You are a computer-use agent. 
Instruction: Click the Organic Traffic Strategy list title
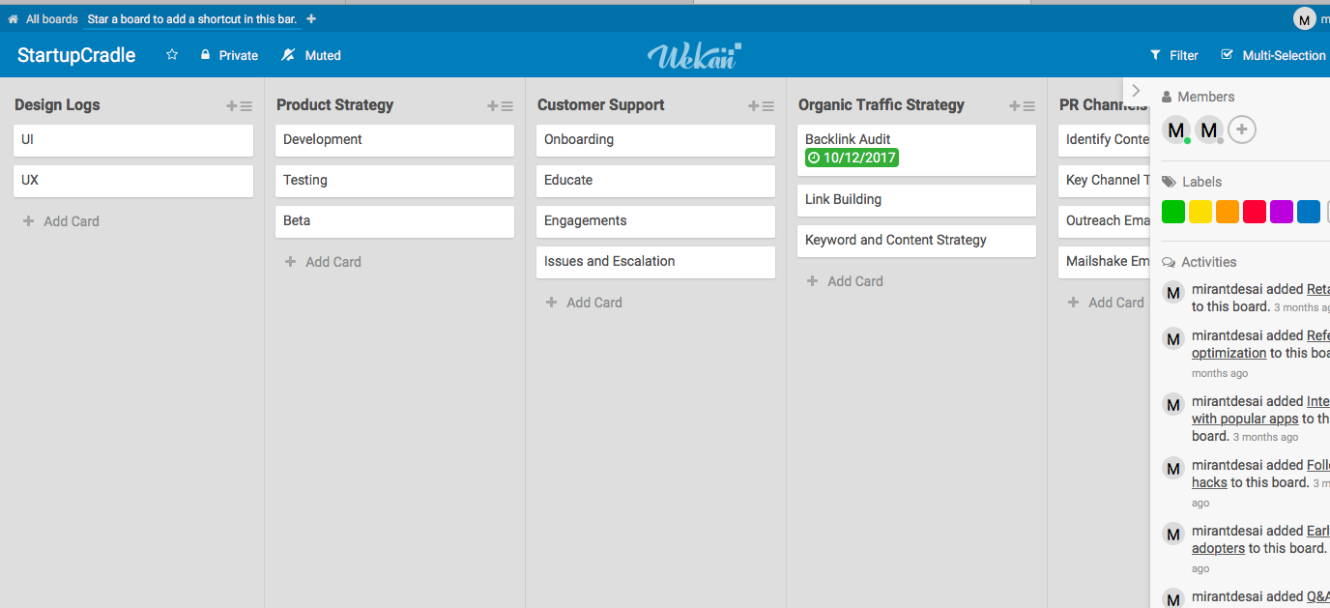(x=882, y=105)
